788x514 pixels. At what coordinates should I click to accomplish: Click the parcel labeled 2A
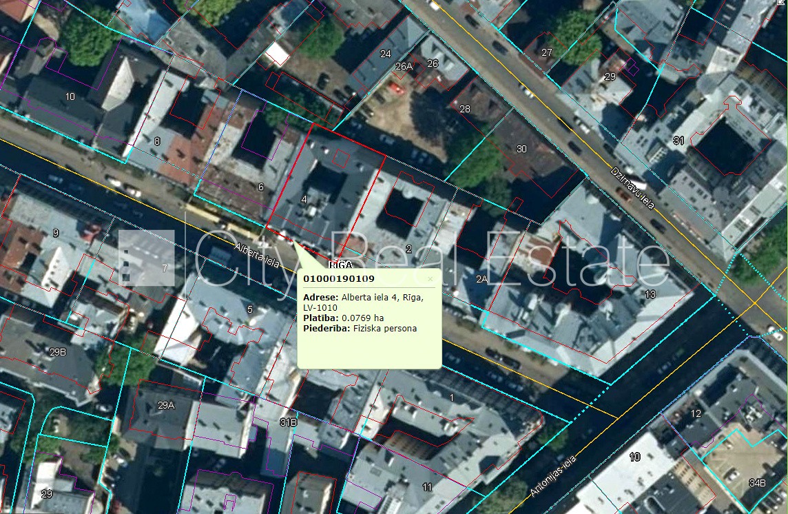(x=481, y=279)
